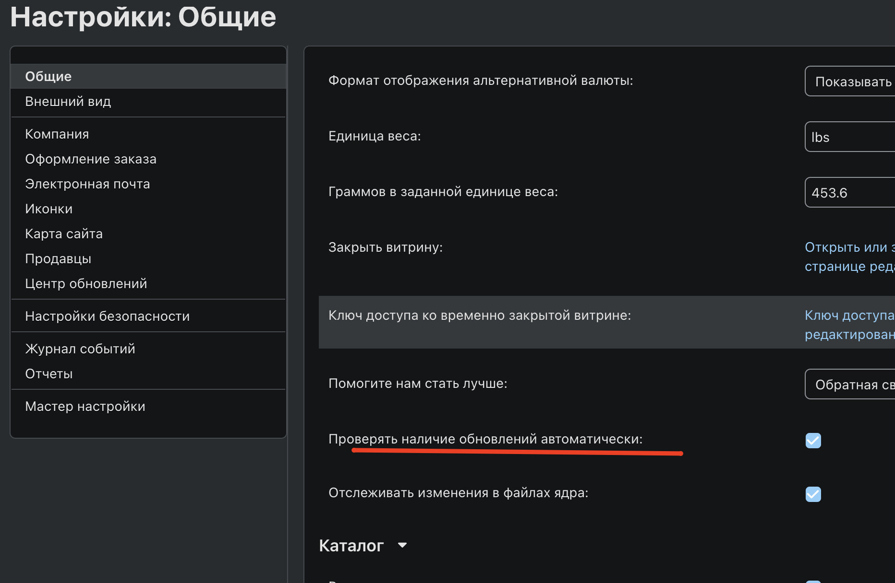Follow the open or close storefront link
The height and width of the screenshot is (583, 895).
[x=850, y=257]
